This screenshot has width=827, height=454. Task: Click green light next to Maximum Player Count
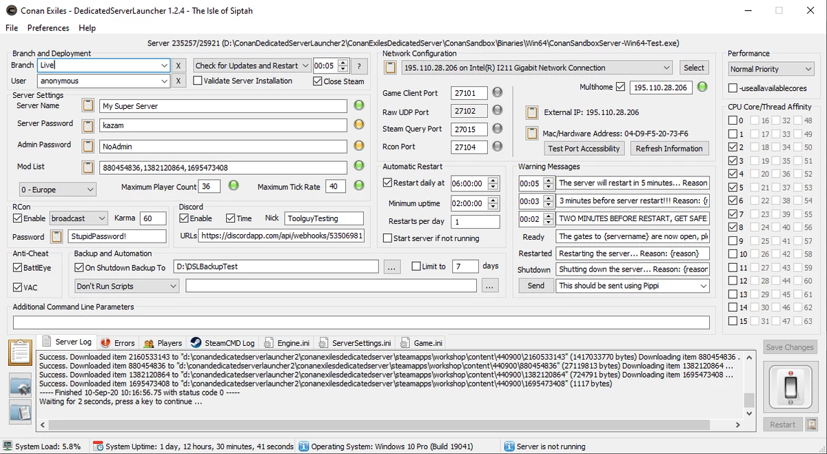point(234,186)
